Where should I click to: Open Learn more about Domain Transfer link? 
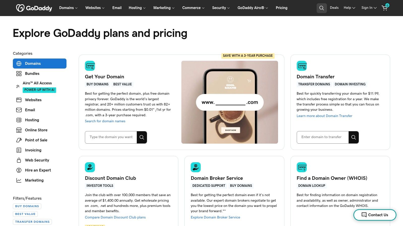click(x=324, y=116)
